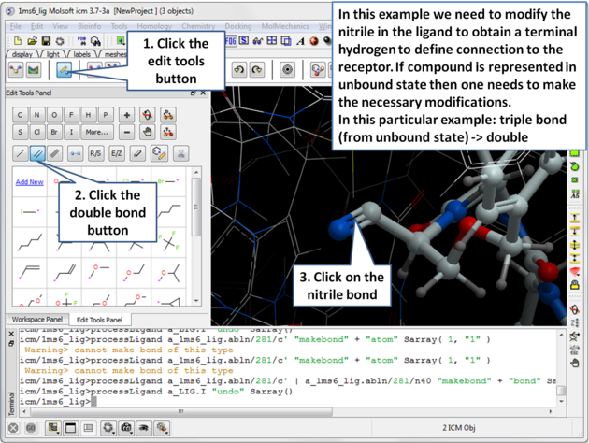Open the More... atoms dropdown
Image resolution: width=589 pixels, height=443 pixels.
point(96,133)
